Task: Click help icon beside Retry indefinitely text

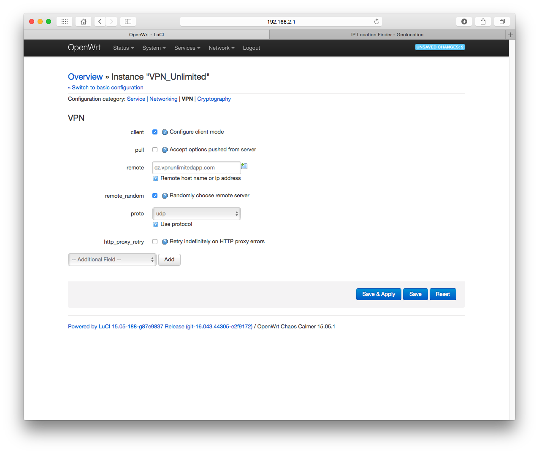Action: pos(165,242)
